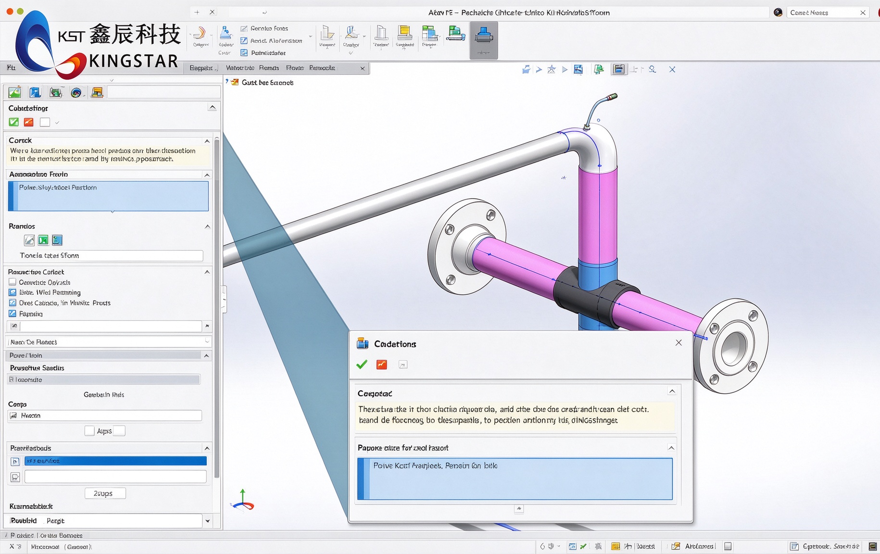Click the magnifier zoom icon in view toolbar
880x554 pixels.
point(653,70)
